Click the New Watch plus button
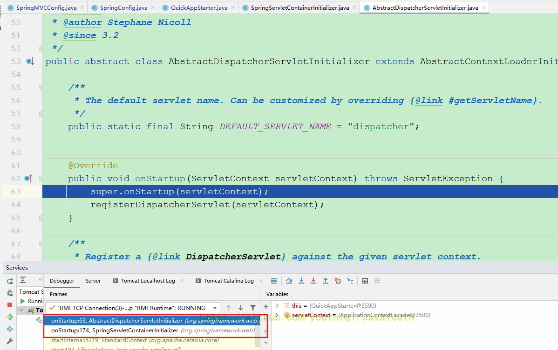This screenshot has width=558, height=350. tap(266, 307)
